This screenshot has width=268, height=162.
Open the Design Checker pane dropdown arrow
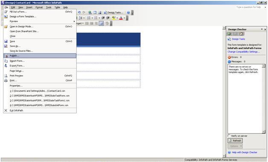pos(262,29)
